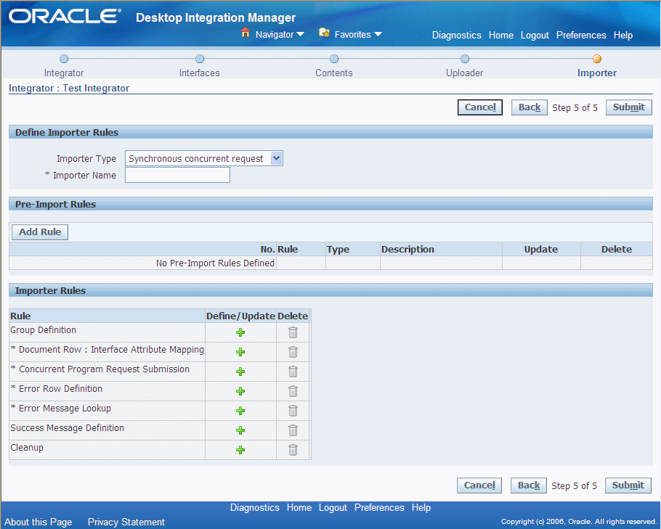Click Add Rule under Pre-Import Rules

tap(40, 232)
